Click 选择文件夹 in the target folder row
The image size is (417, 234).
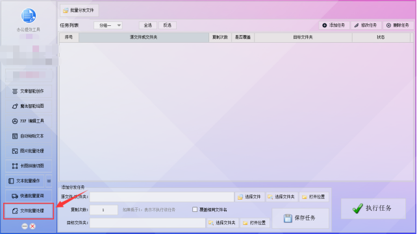223,223
